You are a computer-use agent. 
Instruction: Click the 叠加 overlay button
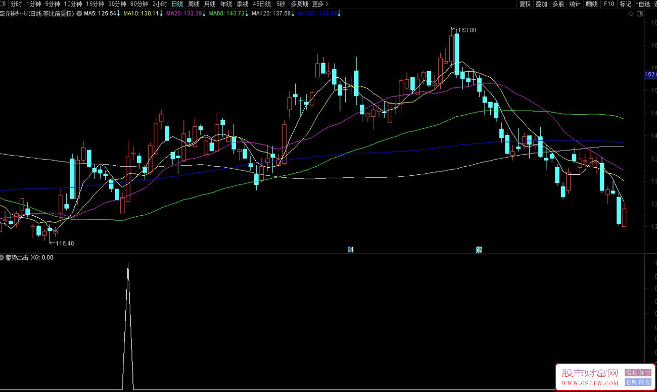[541, 4]
